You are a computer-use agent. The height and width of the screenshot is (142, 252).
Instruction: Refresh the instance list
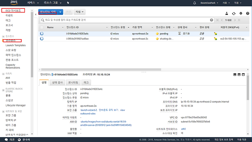click(x=234, y=14)
